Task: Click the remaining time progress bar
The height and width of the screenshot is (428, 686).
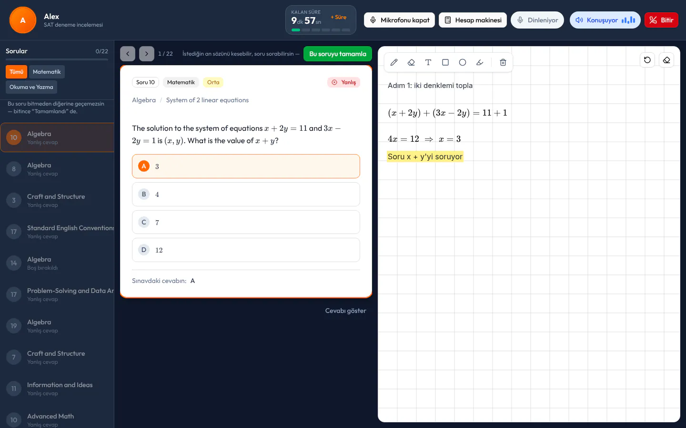Action: (x=321, y=30)
